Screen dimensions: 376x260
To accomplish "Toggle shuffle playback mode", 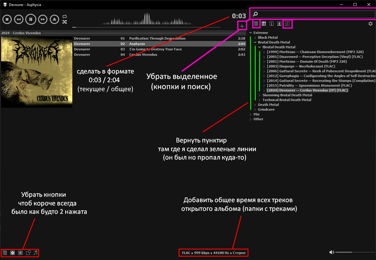I will pyautogui.click(x=65, y=22).
